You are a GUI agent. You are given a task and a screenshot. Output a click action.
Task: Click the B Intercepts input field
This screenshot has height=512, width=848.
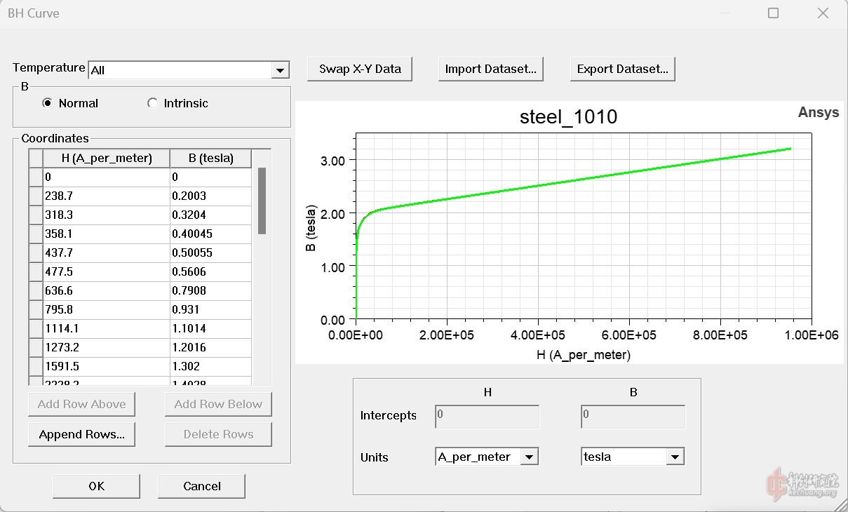[633, 417]
